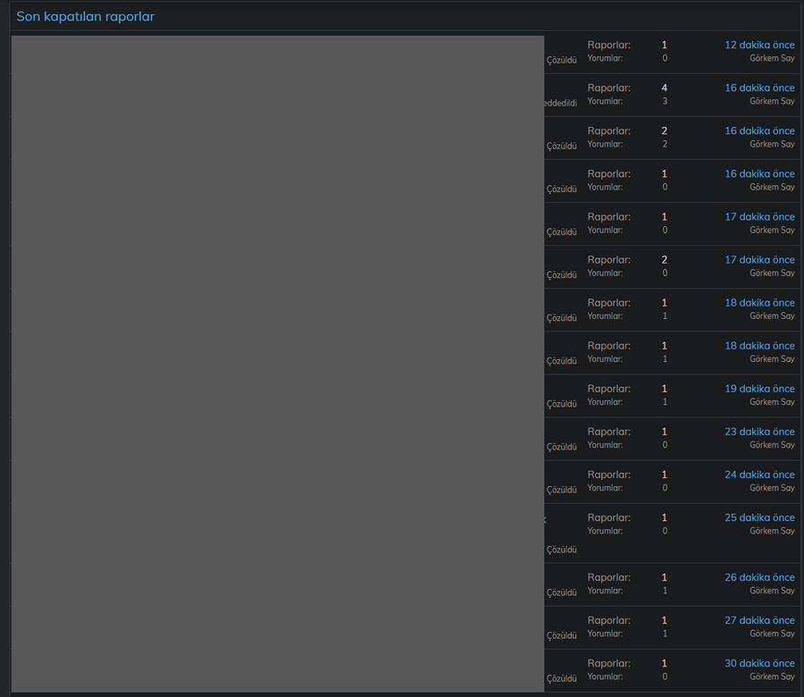Open the '23 dakika önce' report link

click(759, 432)
